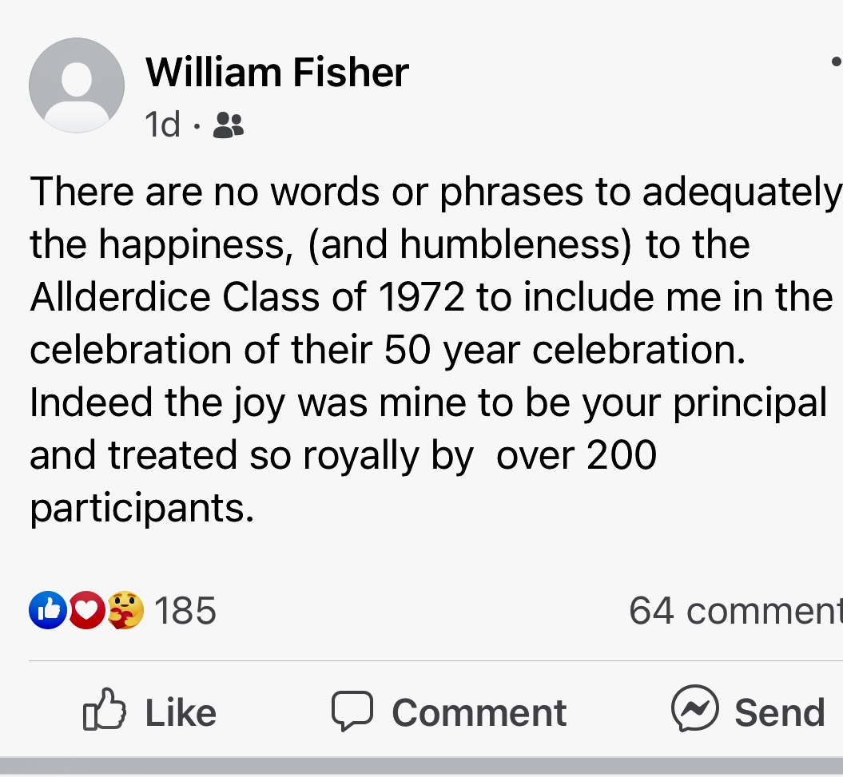The image size is (843, 777).
Task: Click the friends audience privacy icon
Action: coord(229,125)
